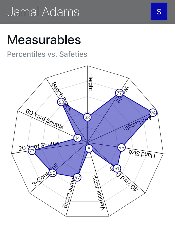
Task: Select the Arm Length 94 data point
Action: [153, 113]
